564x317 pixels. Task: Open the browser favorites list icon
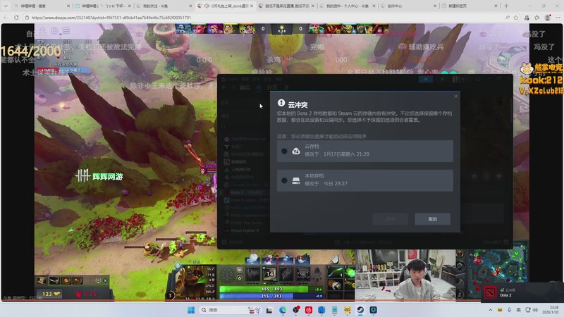tap(537, 17)
